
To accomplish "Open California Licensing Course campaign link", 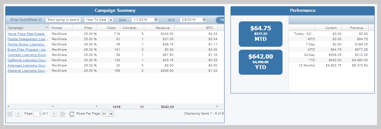I will (x=28, y=60).
